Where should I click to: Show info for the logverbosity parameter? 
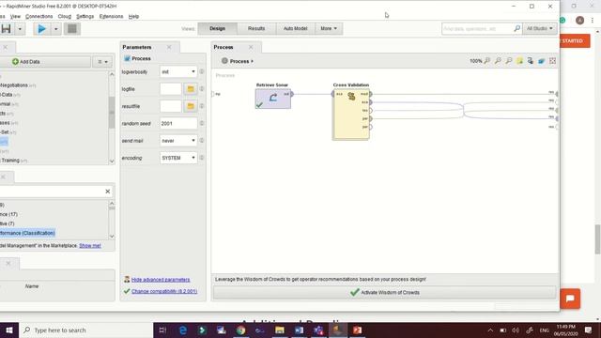coord(202,71)
